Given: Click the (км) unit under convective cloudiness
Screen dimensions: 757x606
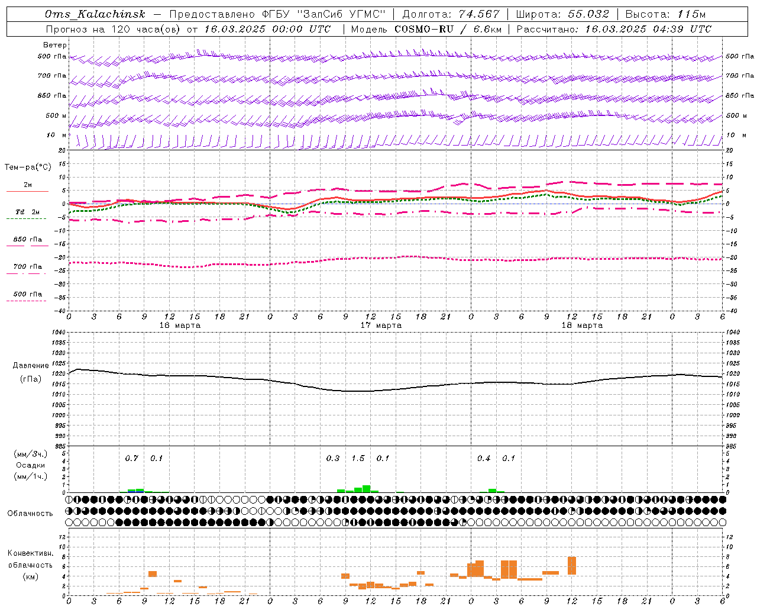Looking at the screenshot, I should pyautogui.click(x=30, y=576).
